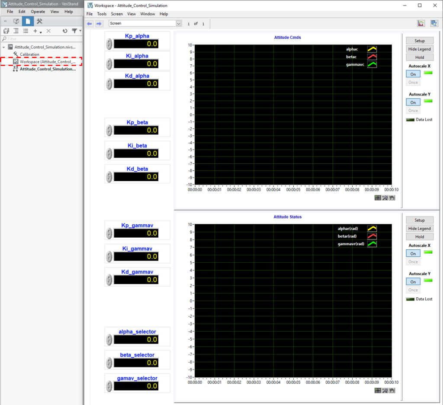Click the gamav_selector increment/decrement stepper

(x=109, y=386)
